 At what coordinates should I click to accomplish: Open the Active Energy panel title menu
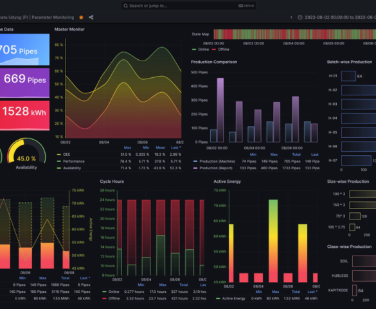[227, 182]
